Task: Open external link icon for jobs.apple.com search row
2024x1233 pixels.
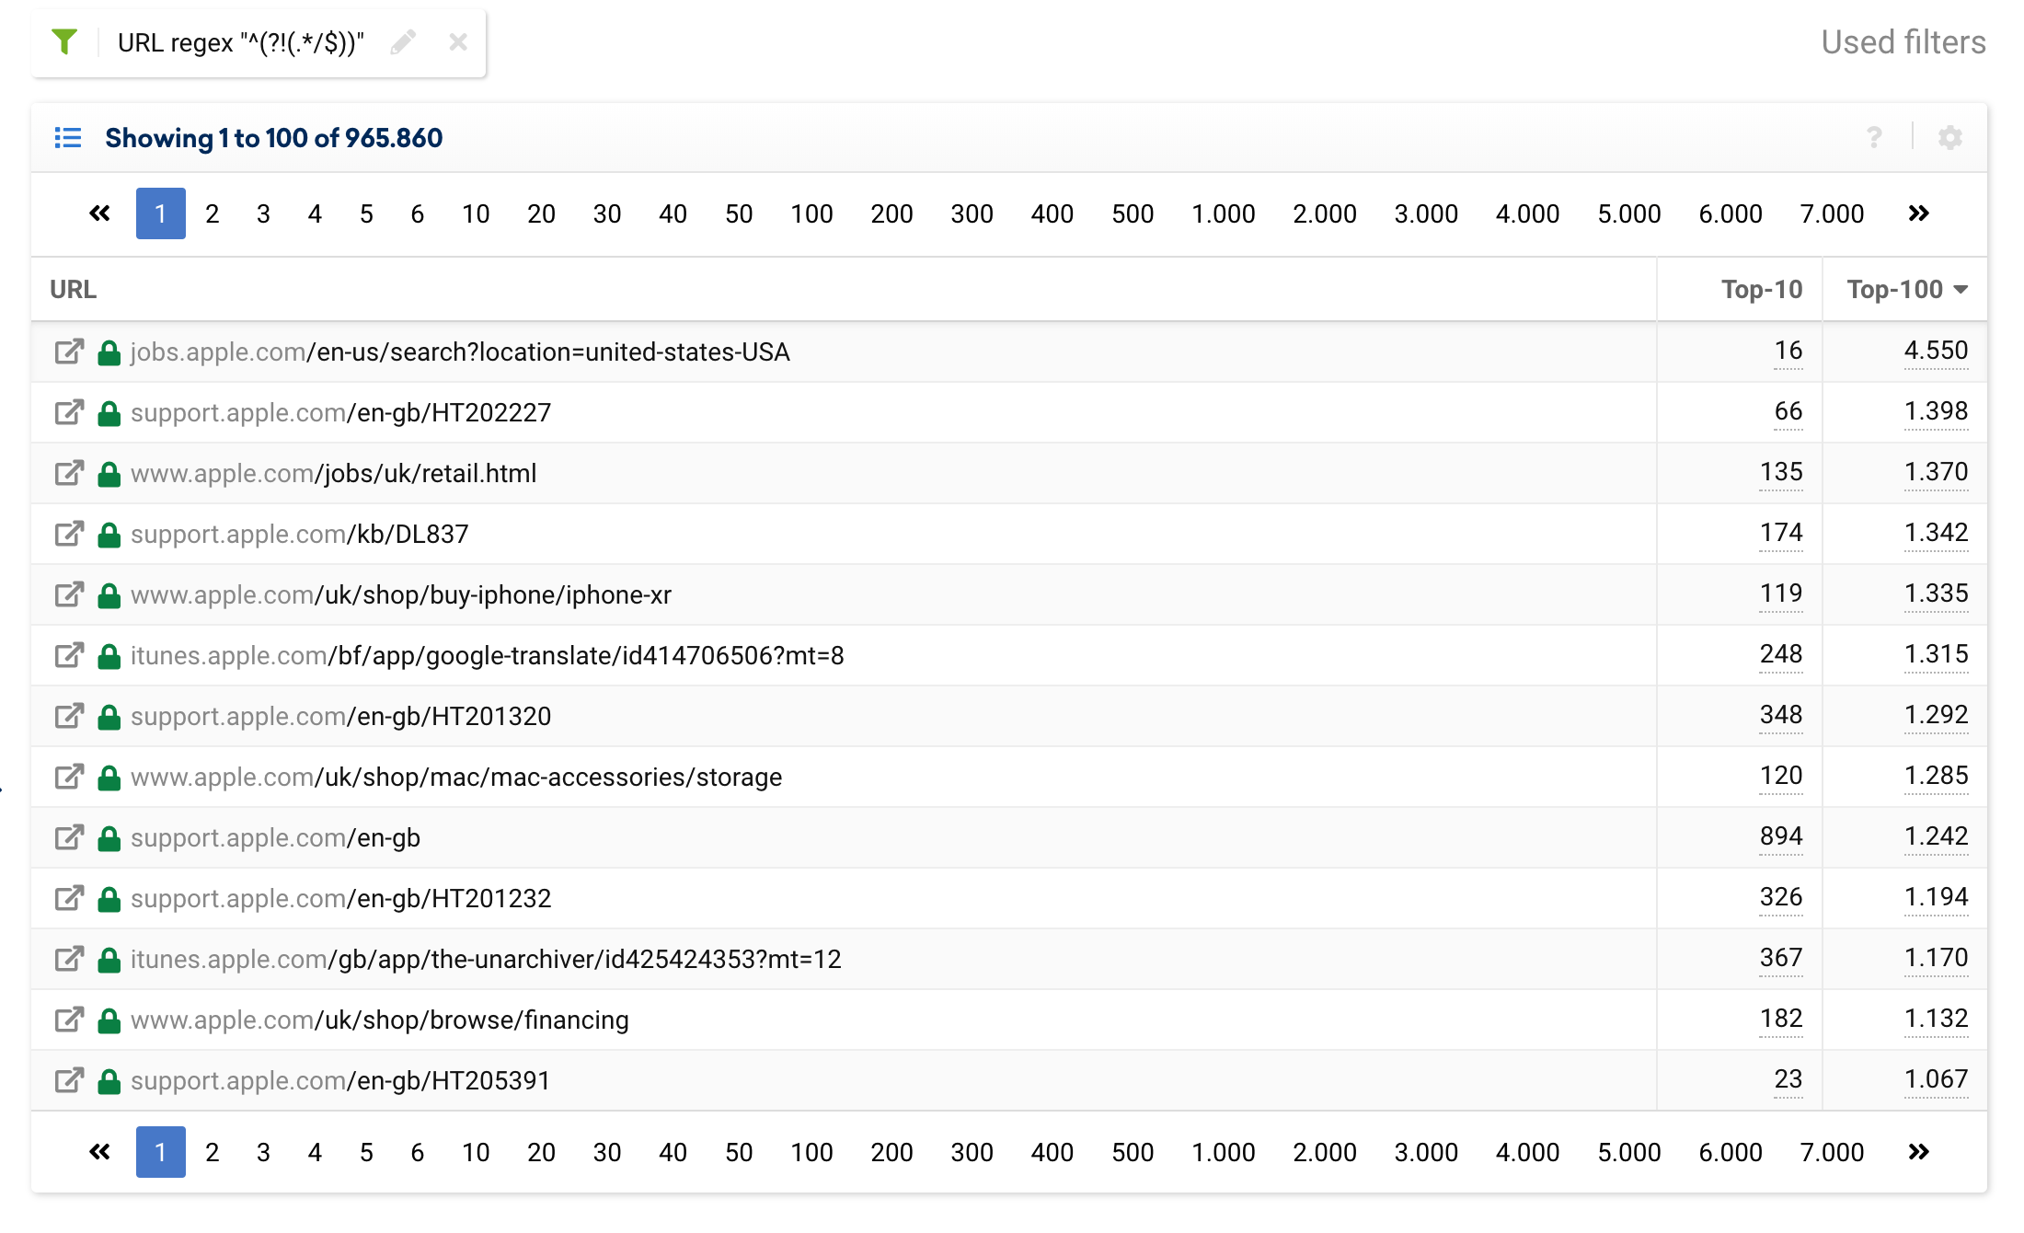Action: [70, 351]
